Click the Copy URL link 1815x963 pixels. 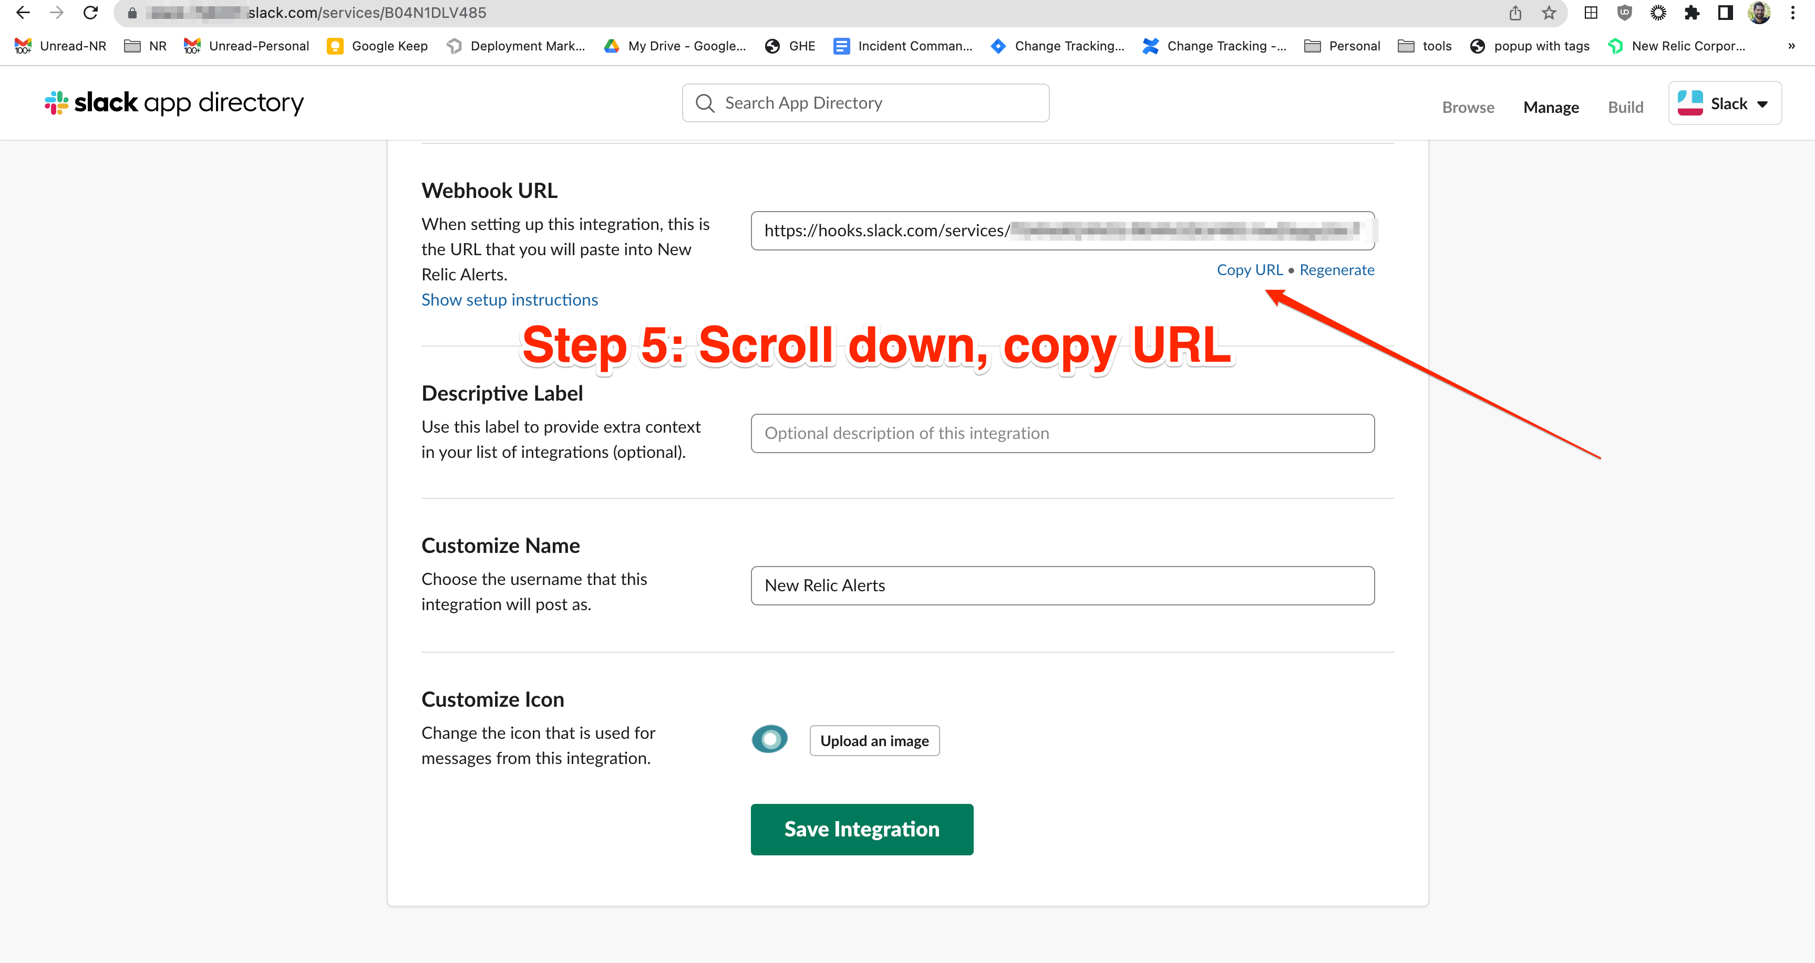click(1250, 269)
